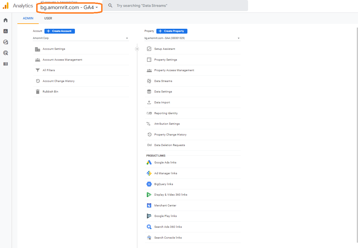
Task: Click the column collapse arrow beside Setup Assistant
Action: click(x=137, y=49)
